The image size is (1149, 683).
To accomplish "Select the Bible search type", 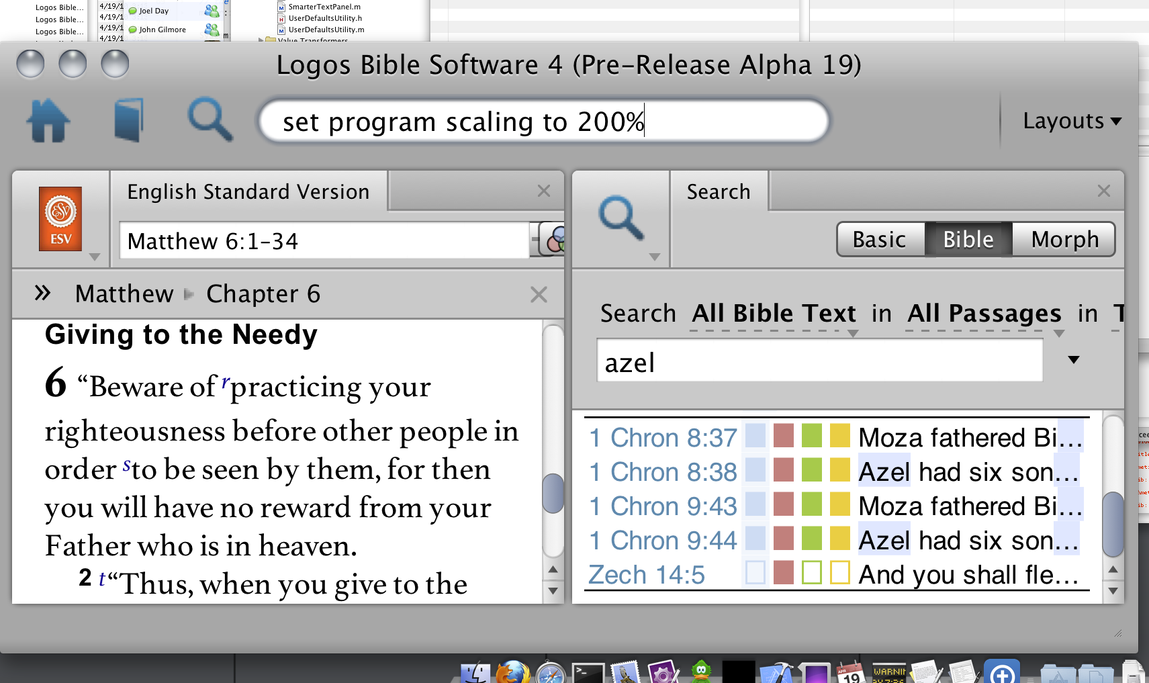I will click(x=968, y=240).
